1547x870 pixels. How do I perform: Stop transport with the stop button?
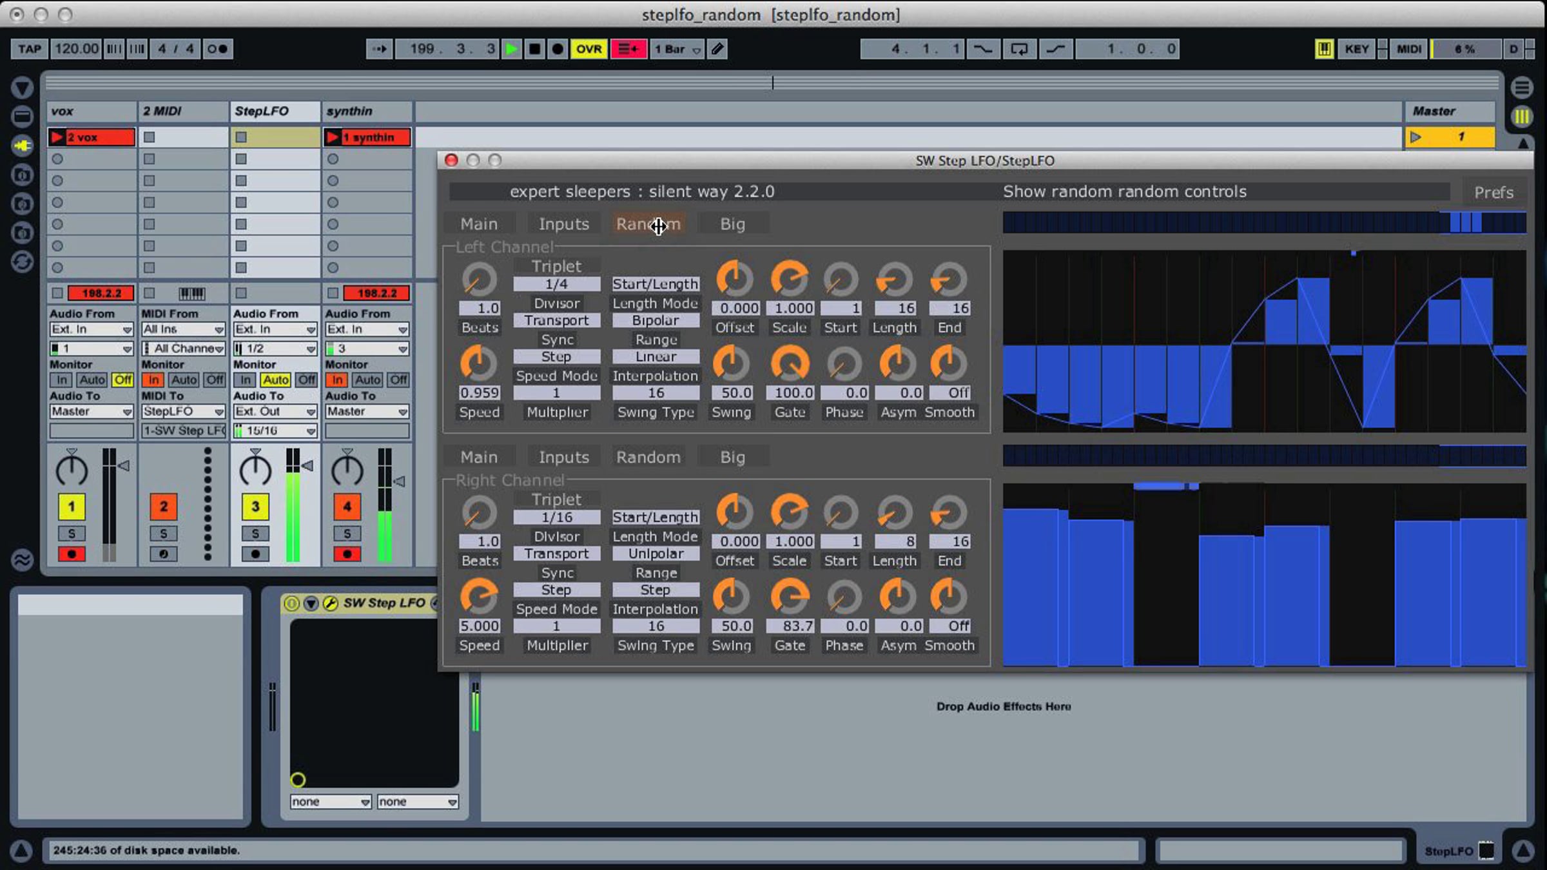click(x=534, y=49)
